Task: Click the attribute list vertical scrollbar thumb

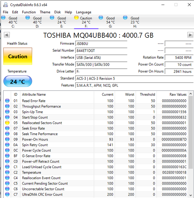Action: click(x=191, y=132)
